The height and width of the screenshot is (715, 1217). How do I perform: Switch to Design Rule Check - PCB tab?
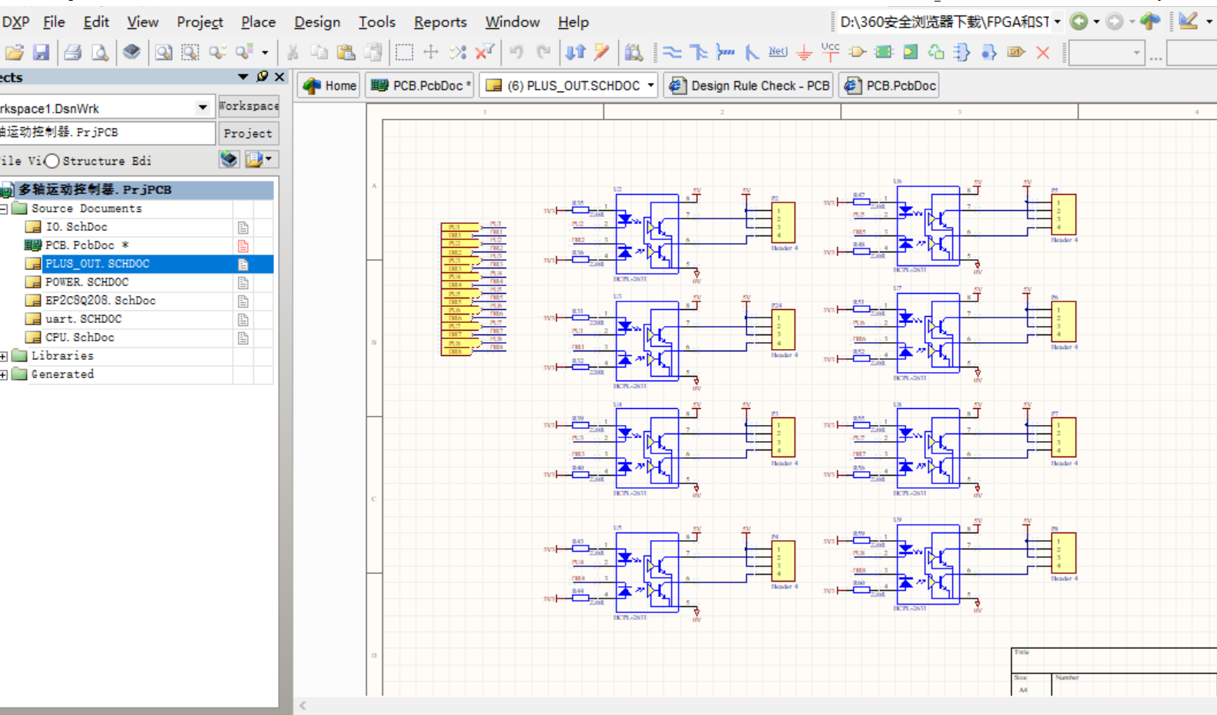[x=749, y=85]
